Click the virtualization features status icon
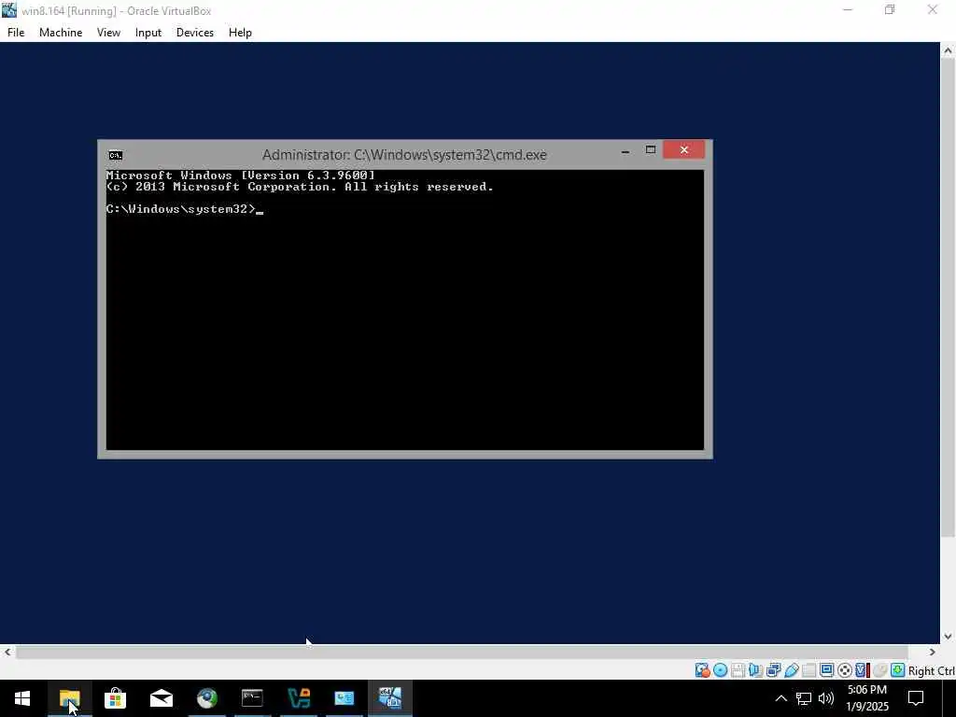Image resolution: width=956 pixels, height=717 pixels. 862,670
